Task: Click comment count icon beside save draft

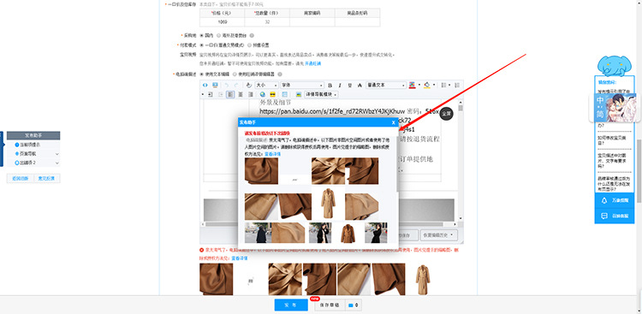Action: [354, 305]
